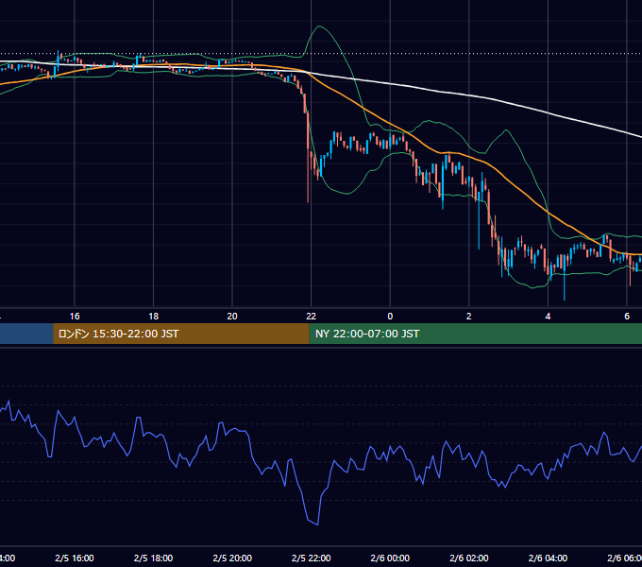This screenshot has height=567, width=642.
Task: Click the 2/5 22:00 label on oscillator axis
Action: [312, 558]
